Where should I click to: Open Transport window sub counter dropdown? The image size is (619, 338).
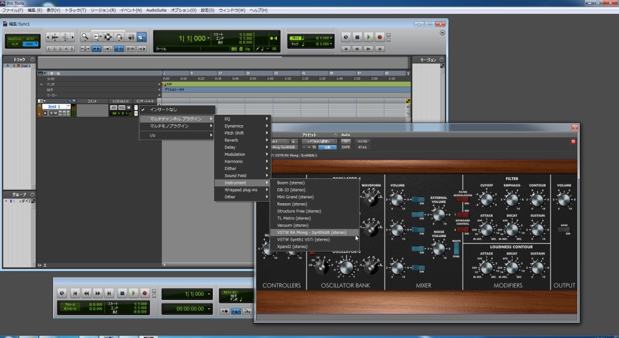click(209, 309)
